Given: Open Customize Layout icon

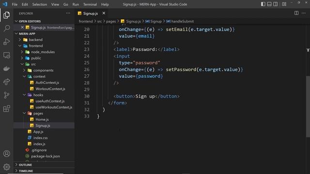Looking at the screenshot, I should (284, 4).
